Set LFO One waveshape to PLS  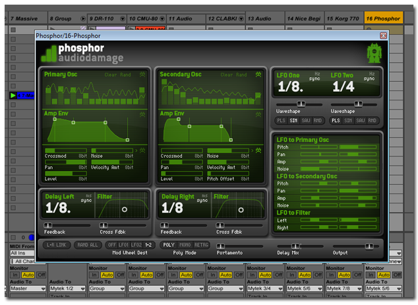coord(281,121)
